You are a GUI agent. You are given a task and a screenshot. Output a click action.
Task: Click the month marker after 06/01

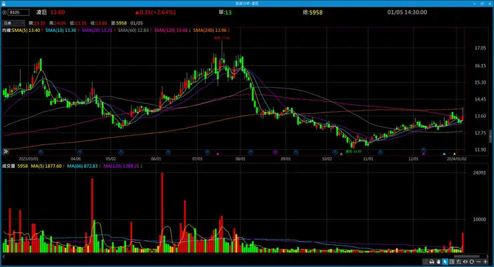coord(168,152)
